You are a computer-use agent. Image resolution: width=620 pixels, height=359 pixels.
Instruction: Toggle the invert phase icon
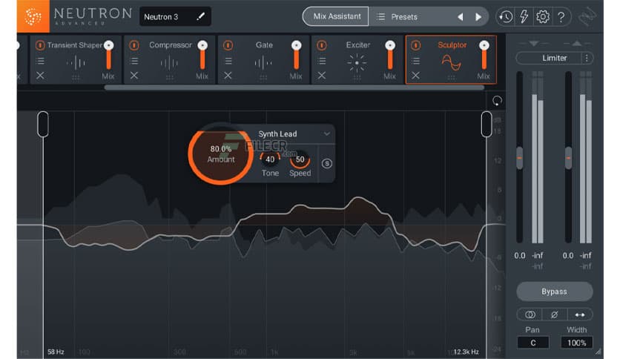pos(554,314)
